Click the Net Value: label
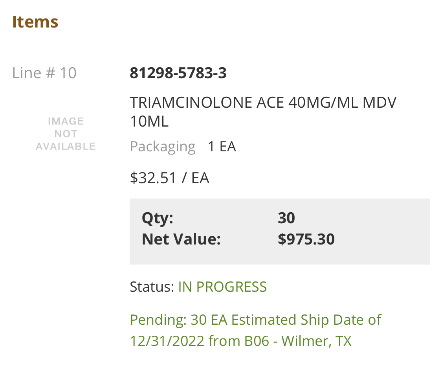This screenshot has height=375, width=442. [x=181, y=239]
